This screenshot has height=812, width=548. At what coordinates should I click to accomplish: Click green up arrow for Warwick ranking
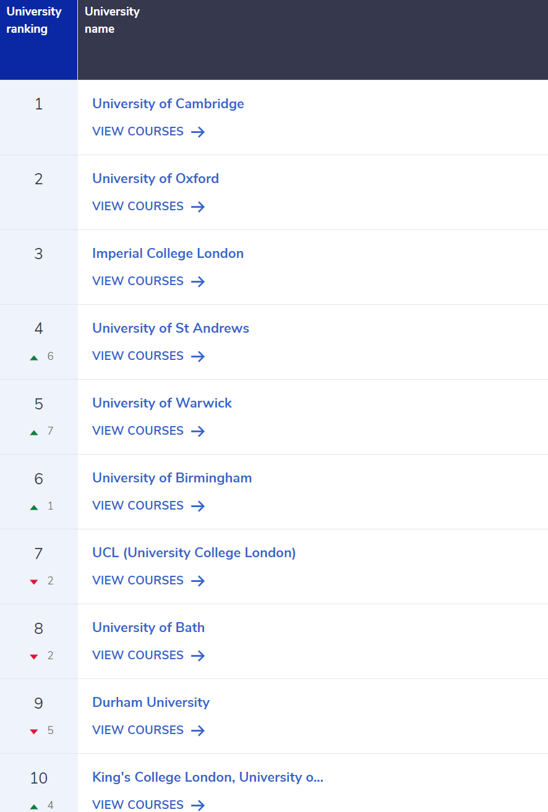34,432
